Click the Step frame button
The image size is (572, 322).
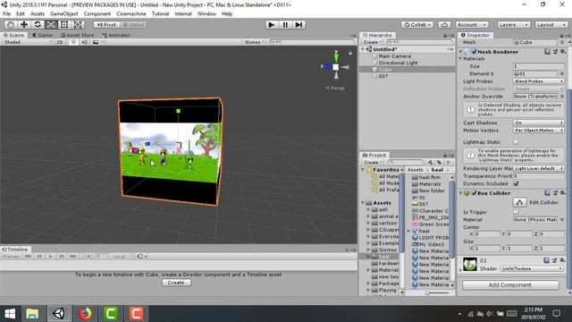(299, 24)
